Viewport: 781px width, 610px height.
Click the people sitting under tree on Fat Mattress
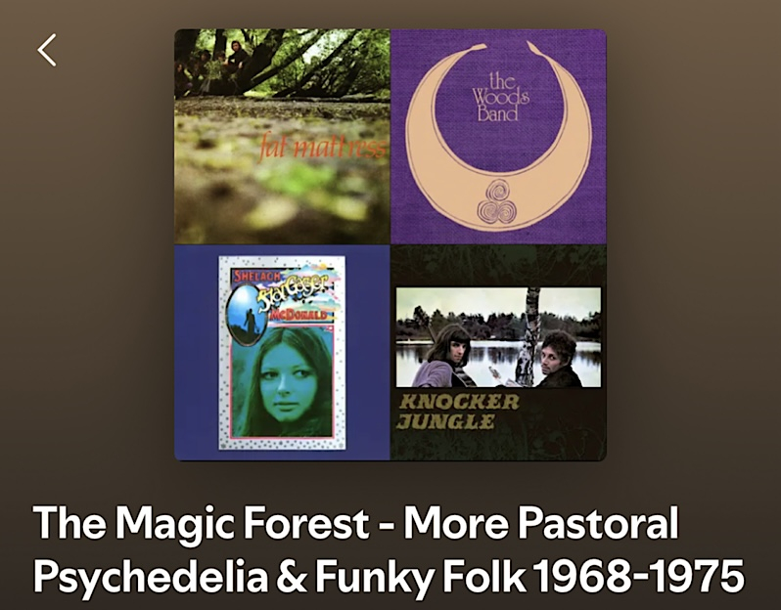214,69
